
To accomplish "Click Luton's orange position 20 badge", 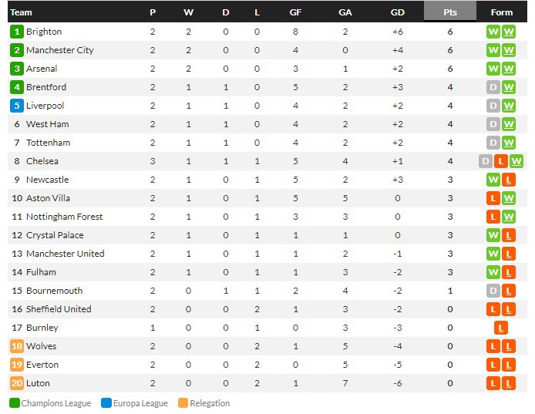I will point(17,383).
